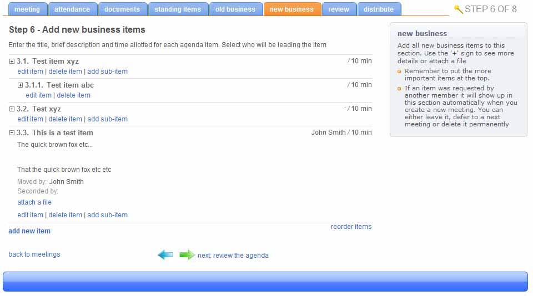Click attach a file link
The image size is (533, 296).
(34, 202)
